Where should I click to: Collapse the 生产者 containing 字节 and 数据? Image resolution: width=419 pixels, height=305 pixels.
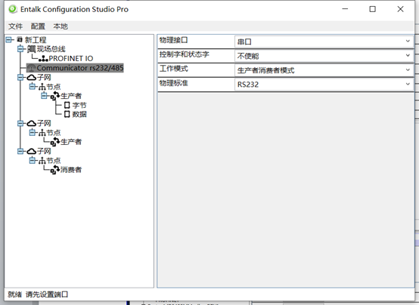[x=44, y=96]
